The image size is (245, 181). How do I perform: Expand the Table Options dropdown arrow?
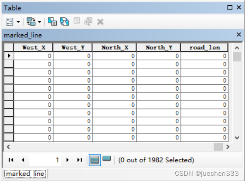18,22
